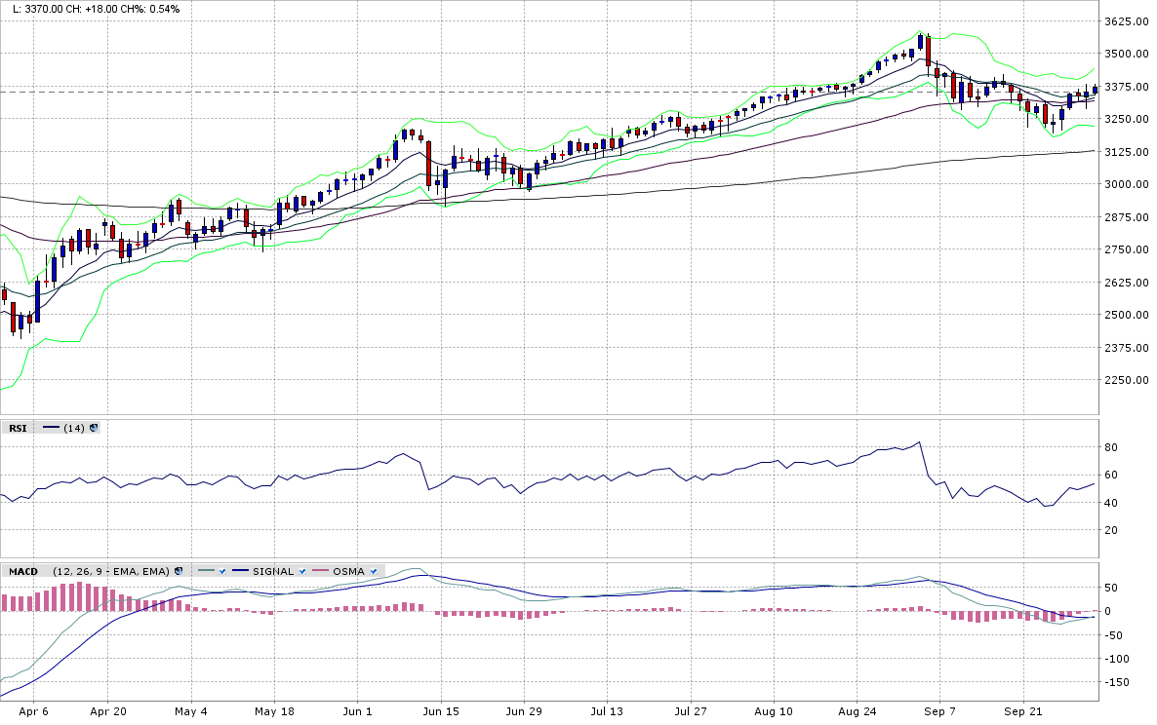The width and height of the screenshot is (1157, 725).
Task: Click the 2875.00 price axis label
Action: click(x=1127, y=217)
